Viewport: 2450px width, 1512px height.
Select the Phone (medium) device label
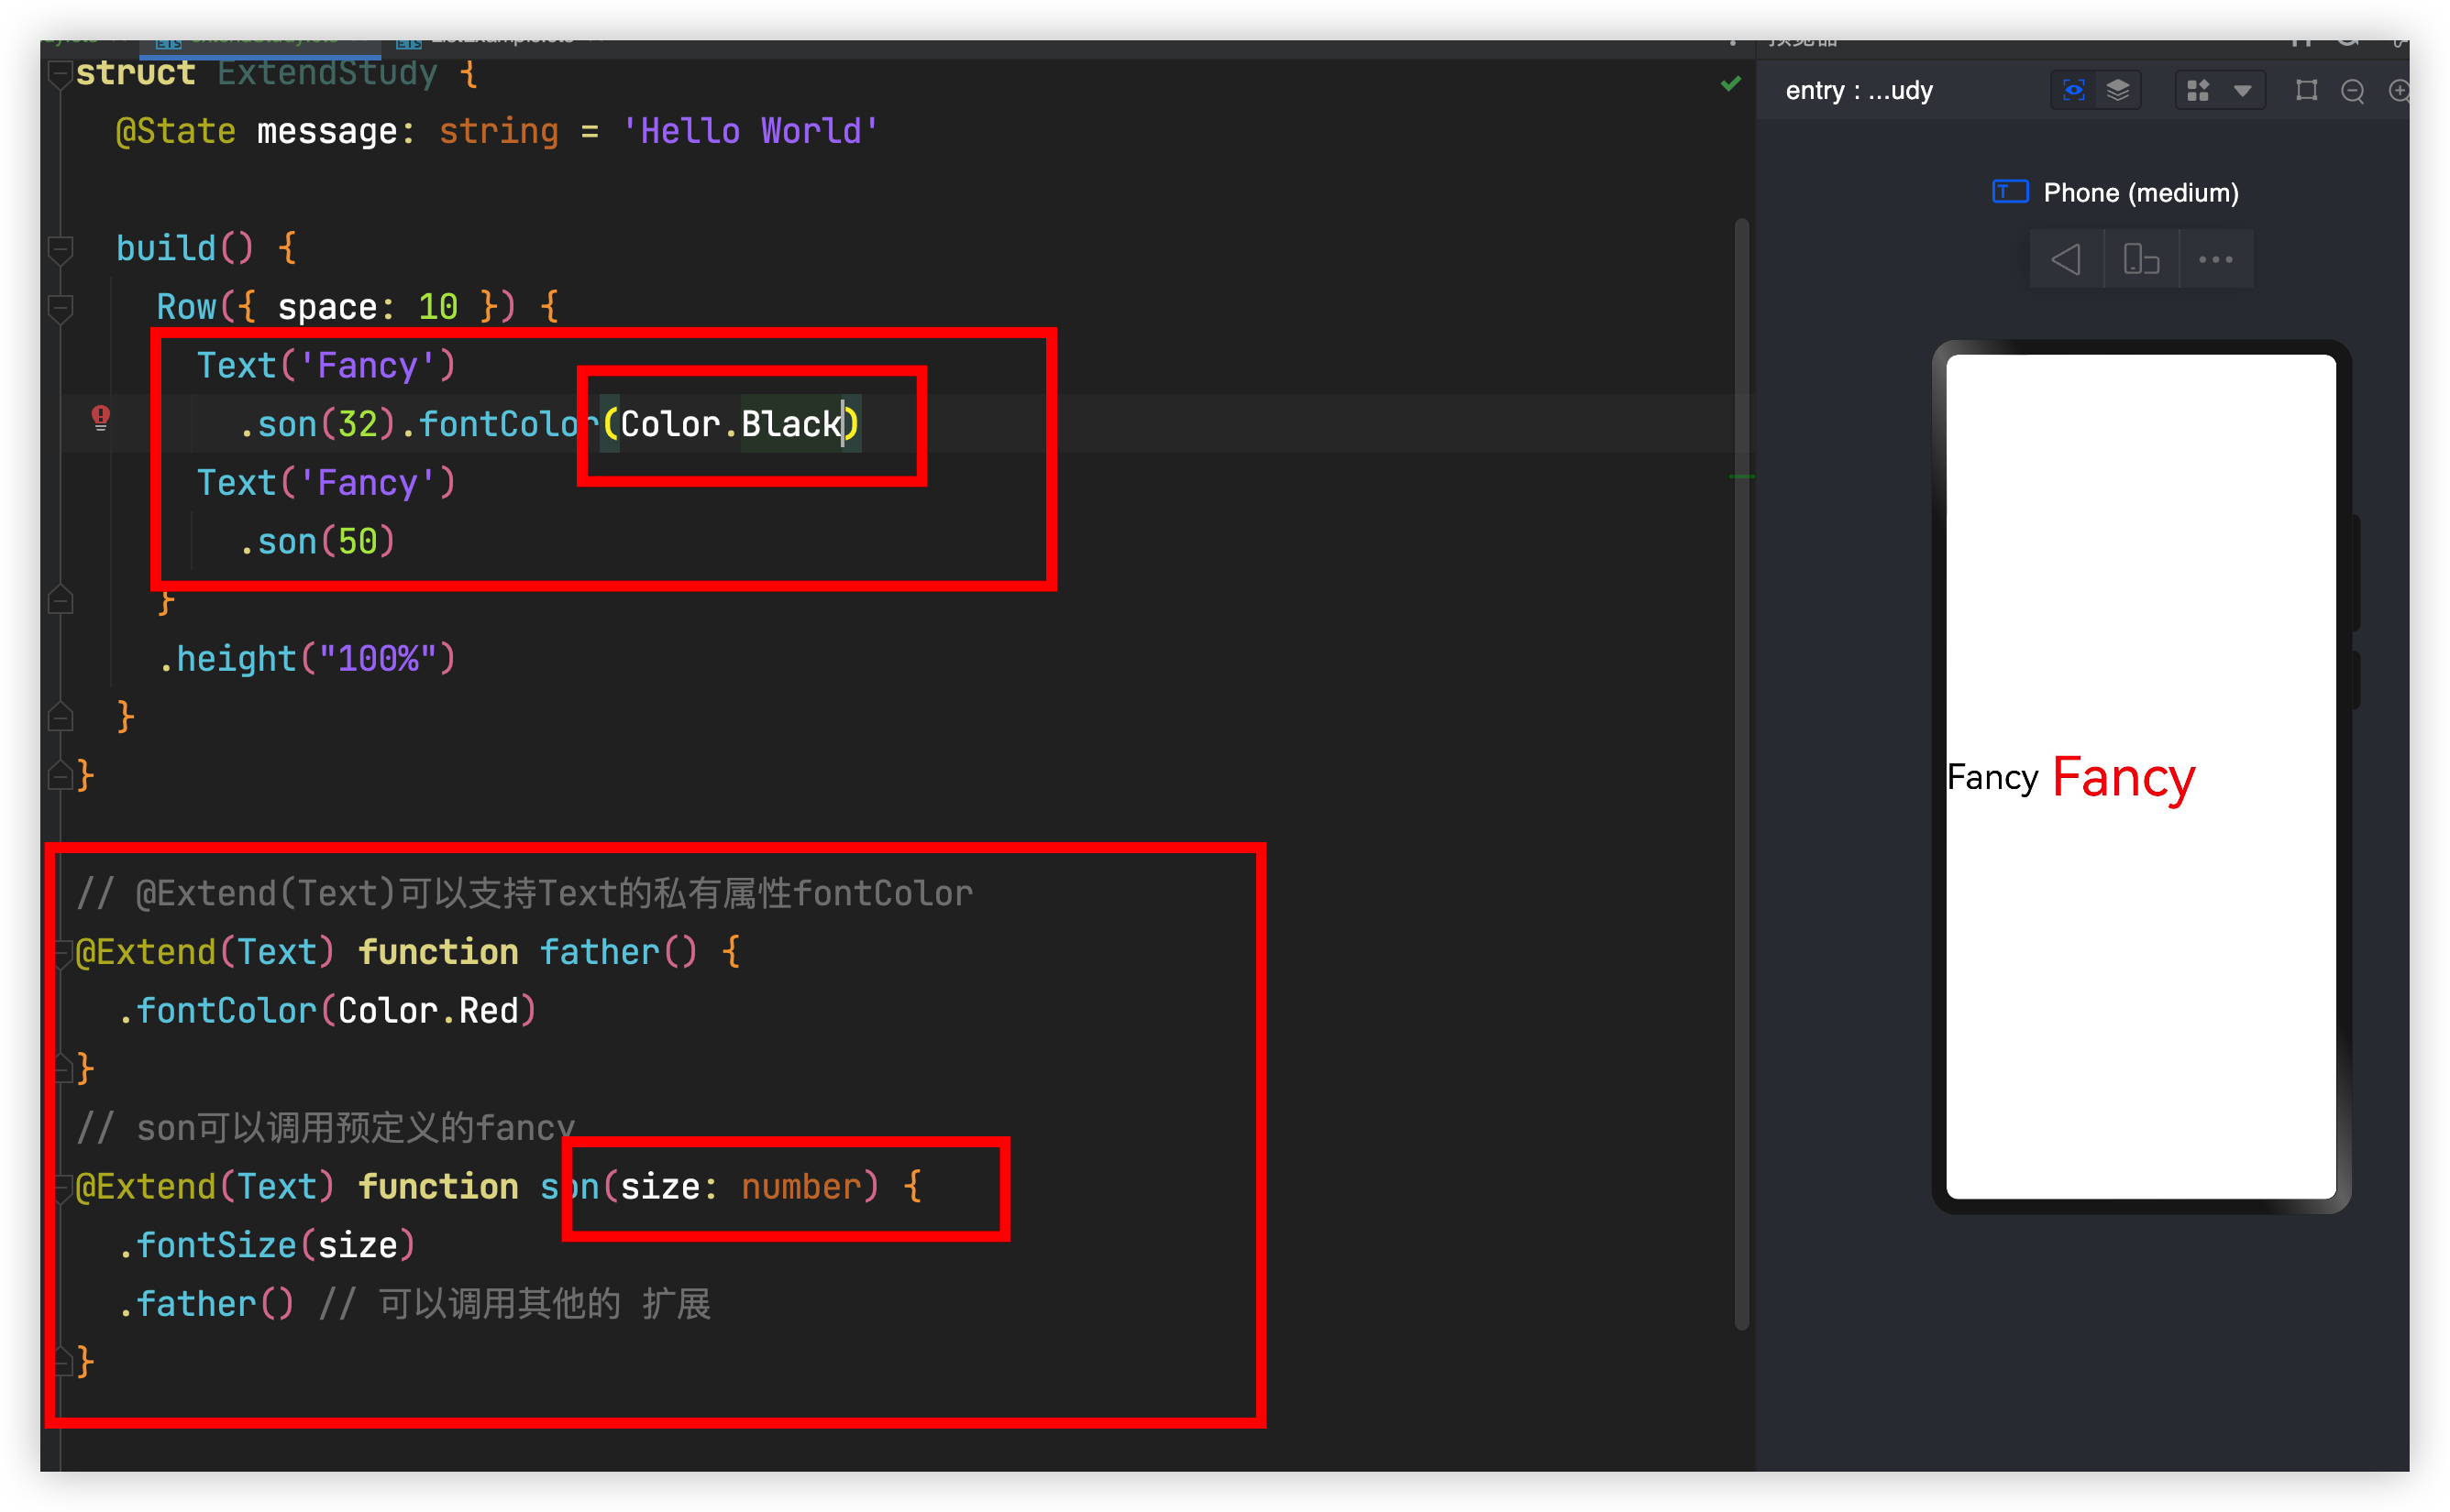pyautogui.click(x=2140, y=193)
